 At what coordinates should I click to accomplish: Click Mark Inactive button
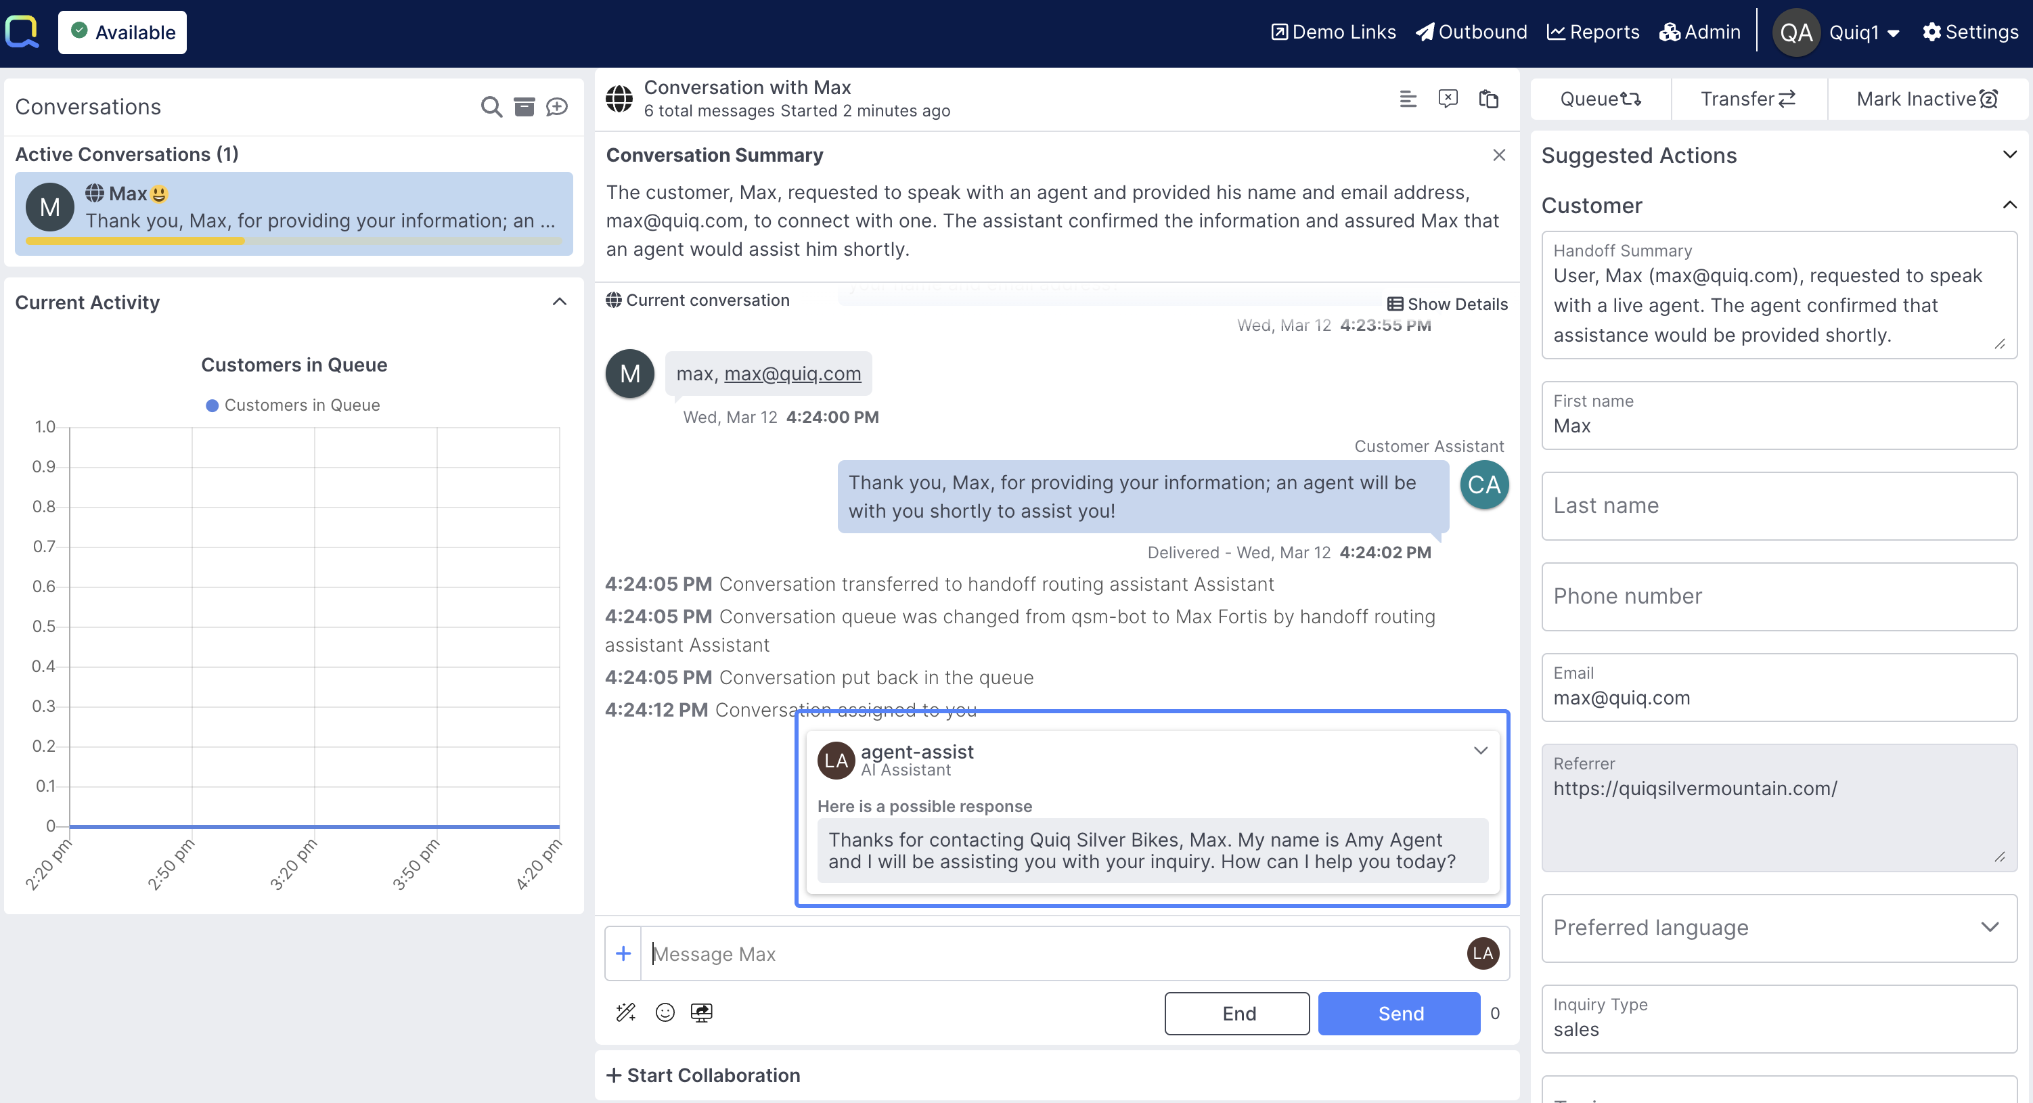coord(1925,99)
